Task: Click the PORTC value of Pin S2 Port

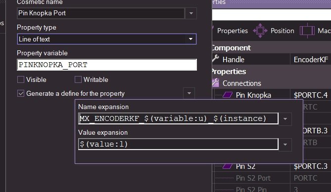Action: [305, 178]
